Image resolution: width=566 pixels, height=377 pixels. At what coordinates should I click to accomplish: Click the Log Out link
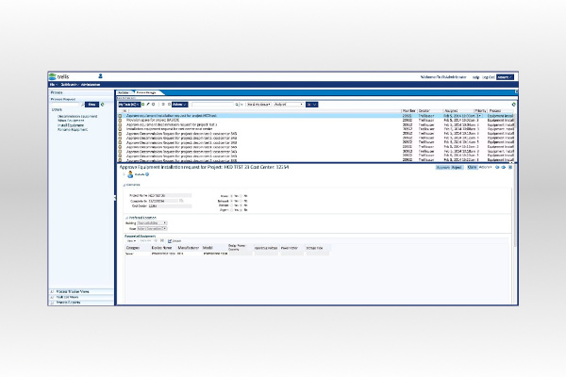pyautogui.click(x=489, y=76)
